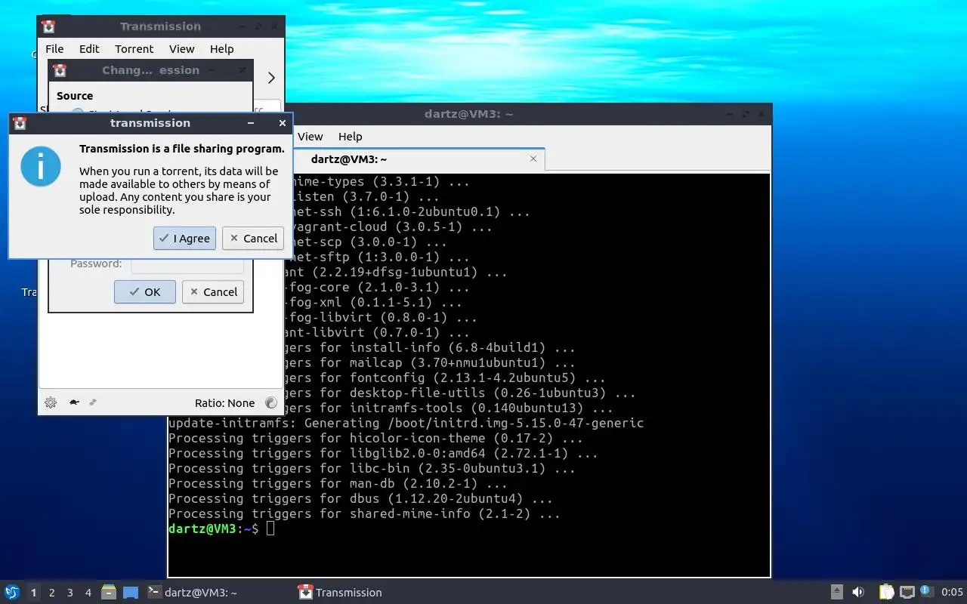Open the terminal's Help menu
The image size is (967, 604).
pyautogui.click(x=350, y=136)
